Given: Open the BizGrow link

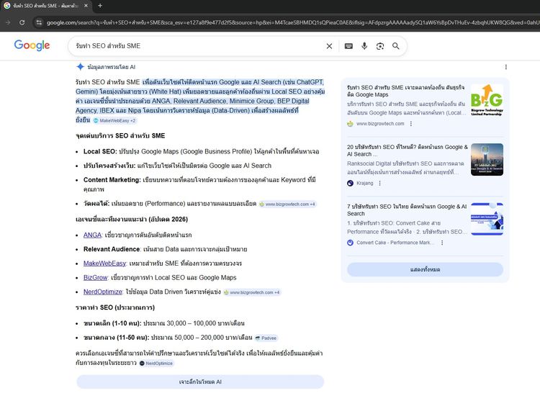Looking at the screenshot, I should pyautogui.click(x=95, y=277).
